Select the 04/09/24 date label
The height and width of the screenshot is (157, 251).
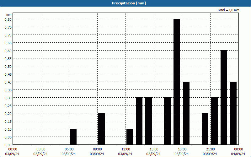pyautogui.click(x=238, y=154)
